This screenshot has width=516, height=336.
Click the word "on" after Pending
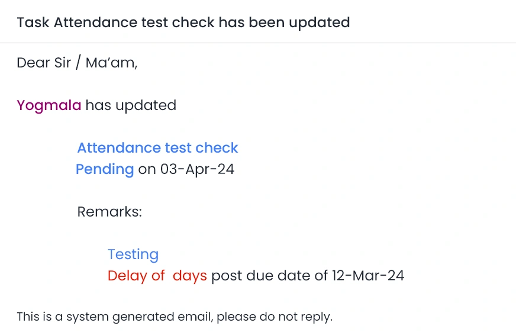point(147,169)
